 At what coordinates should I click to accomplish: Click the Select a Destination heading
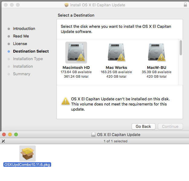pyautogui.click(x=76, y=15)
